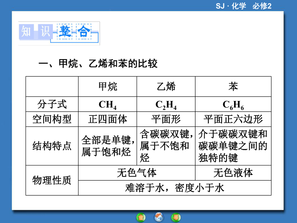Select the cell 无色液体
The width and height of the screenshot is (297, 223).
click(233, 173)
